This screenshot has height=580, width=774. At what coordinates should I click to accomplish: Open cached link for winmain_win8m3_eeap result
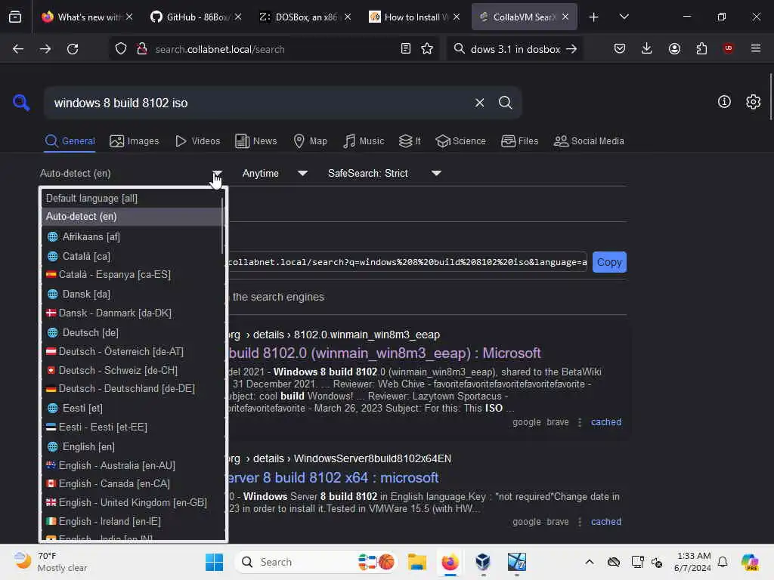pos(606,422)
